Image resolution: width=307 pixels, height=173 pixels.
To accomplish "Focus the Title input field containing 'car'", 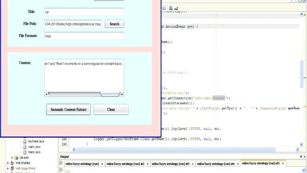I will click(84, 12).
